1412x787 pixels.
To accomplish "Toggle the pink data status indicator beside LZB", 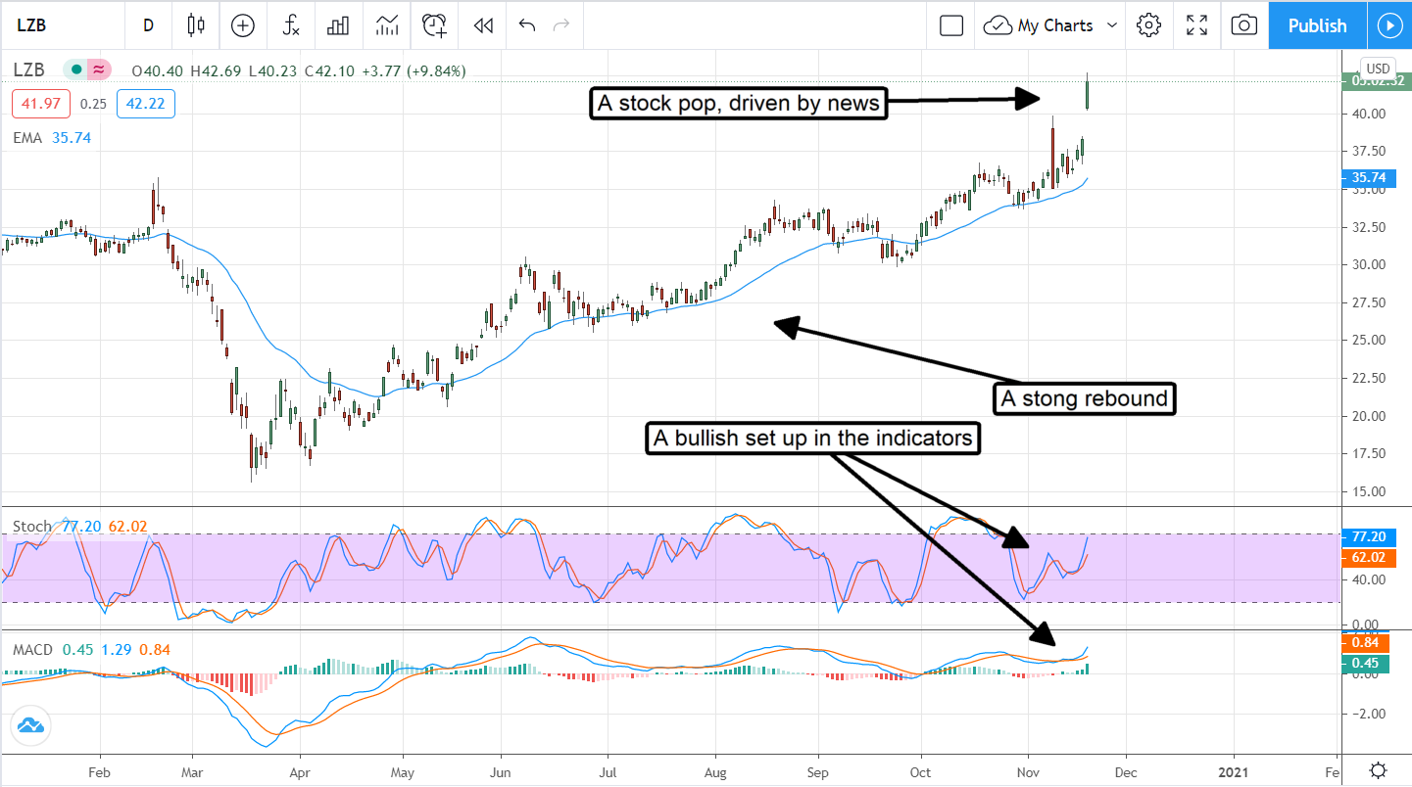I will coord(99,69).
